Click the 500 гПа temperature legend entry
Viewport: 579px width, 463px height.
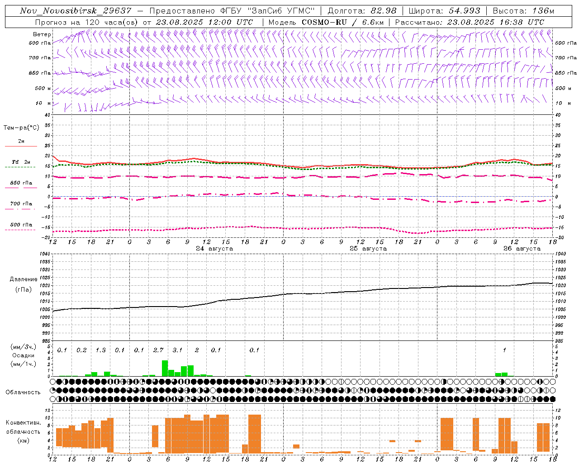point(21,224)
